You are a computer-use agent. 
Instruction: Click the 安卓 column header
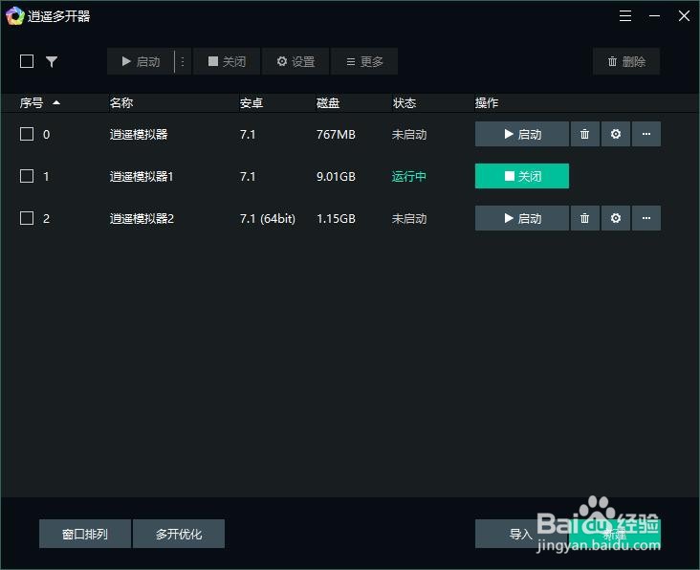click(x=252, y=103)
